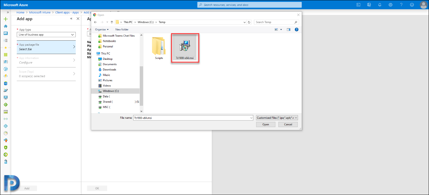The height and width of the screenshot is (195, 429).
Task: Open App information Configure row
Action: [46, 60]
